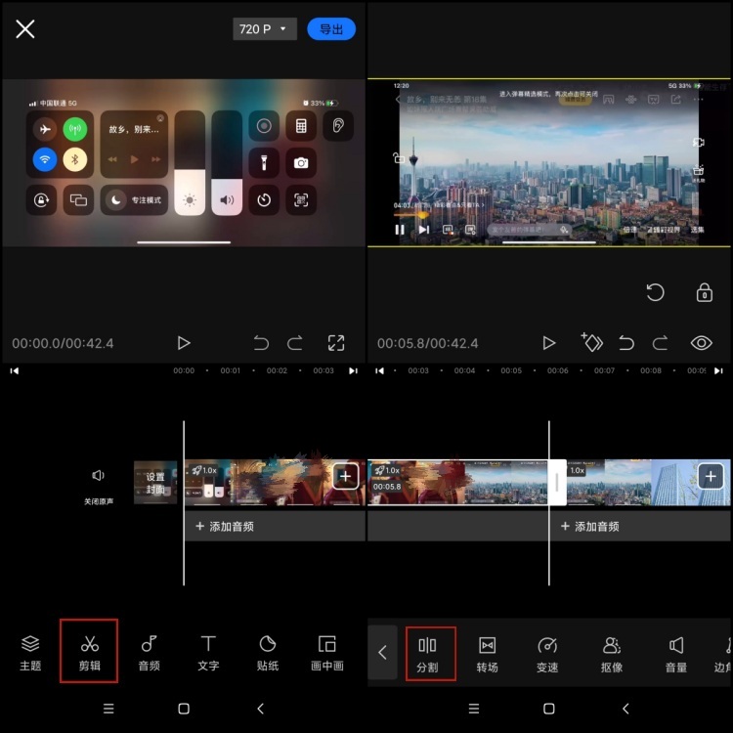Open the 720 P resolution dropdown
733x733 pixels.
pos(265,29)
